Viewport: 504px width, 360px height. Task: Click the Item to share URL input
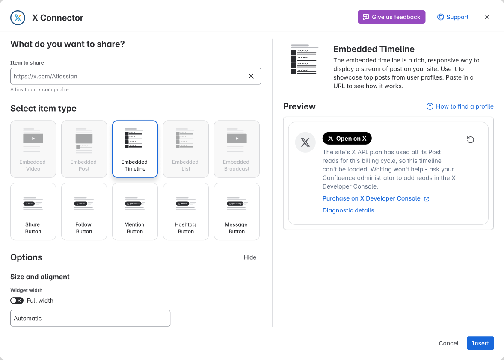click(136, 76)
